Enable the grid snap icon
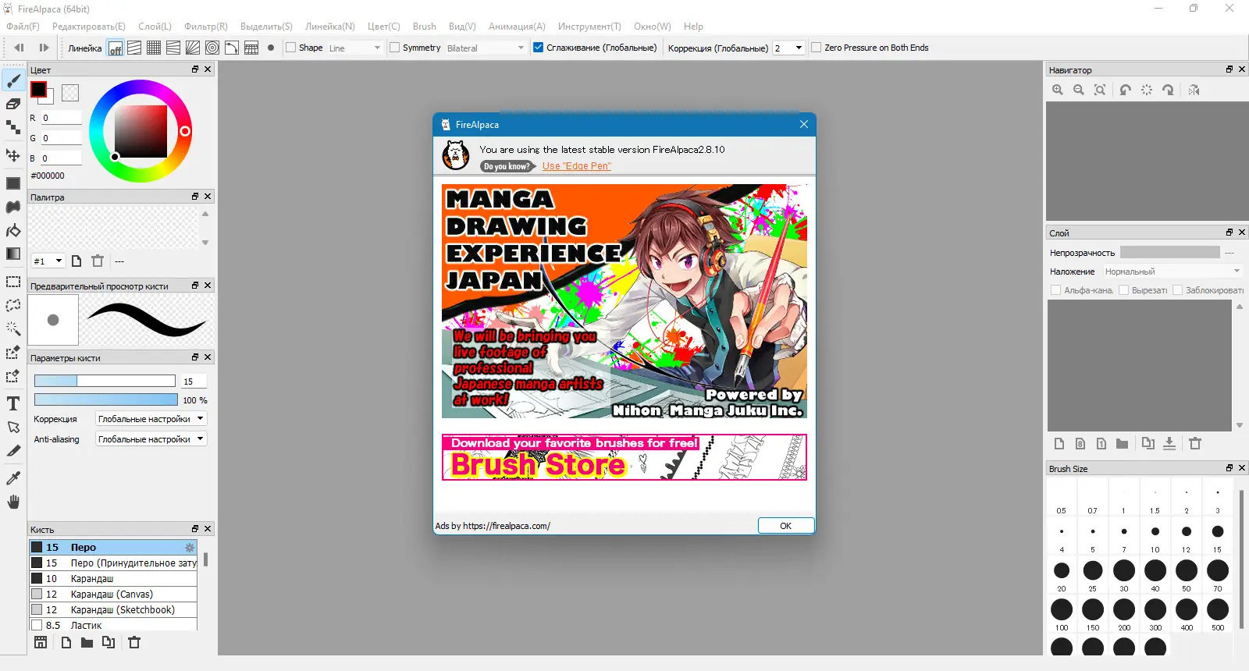Viewport: 1249px width, 671px height. [x=154, y=48]
